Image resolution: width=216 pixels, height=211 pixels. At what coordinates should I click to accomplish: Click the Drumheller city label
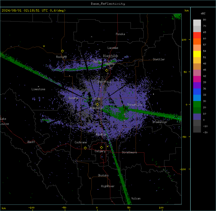(x=160, y=122)
